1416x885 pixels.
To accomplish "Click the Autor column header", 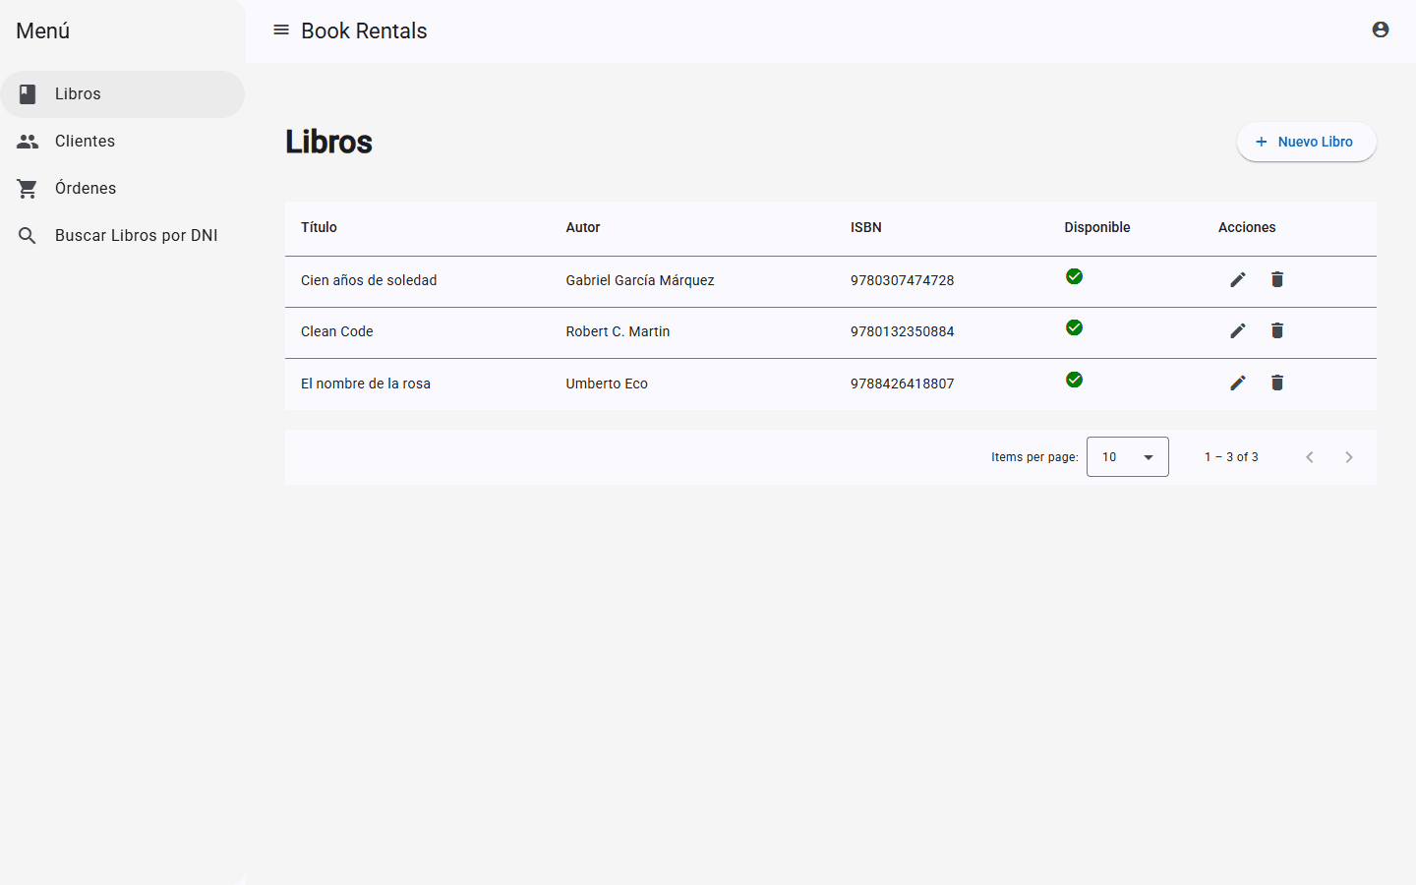I will click(583, 227).
